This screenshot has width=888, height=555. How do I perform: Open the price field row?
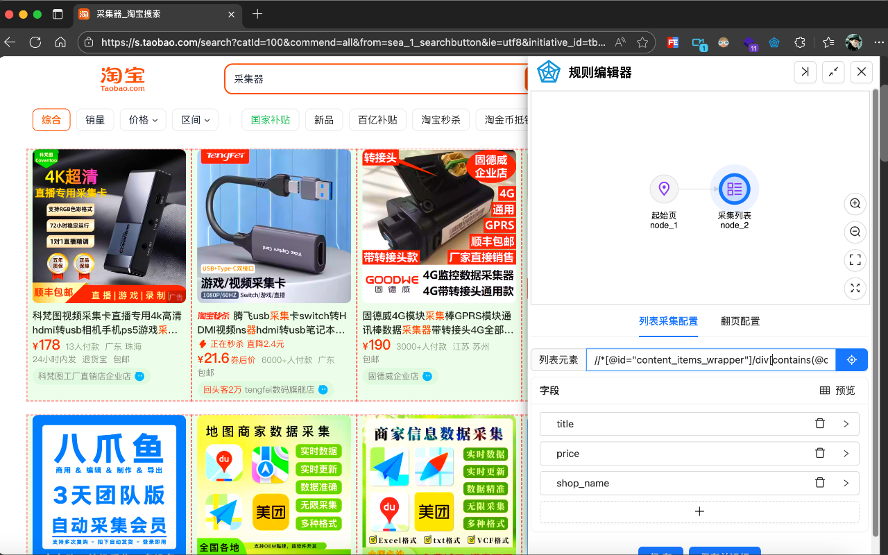(x=699, y=454)
